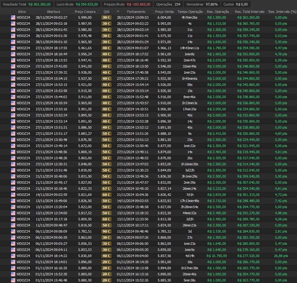Click the Abertura column header

[x=53, y=12]
